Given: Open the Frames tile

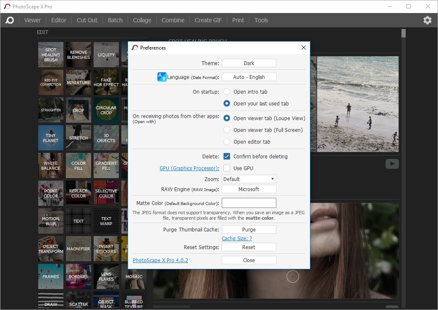Looking at the screenshot, I should click(x=50, y=276).
